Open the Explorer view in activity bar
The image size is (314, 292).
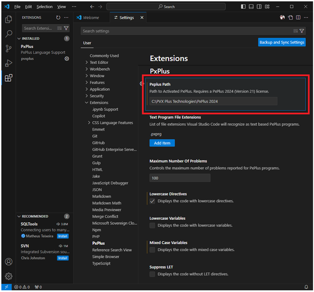8,20
